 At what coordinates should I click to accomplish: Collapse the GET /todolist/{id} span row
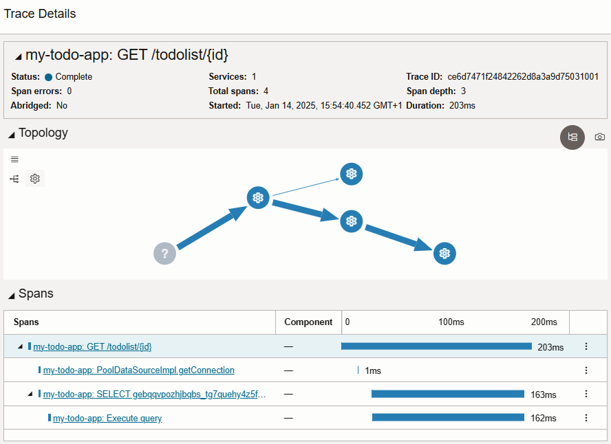point(19,346)
